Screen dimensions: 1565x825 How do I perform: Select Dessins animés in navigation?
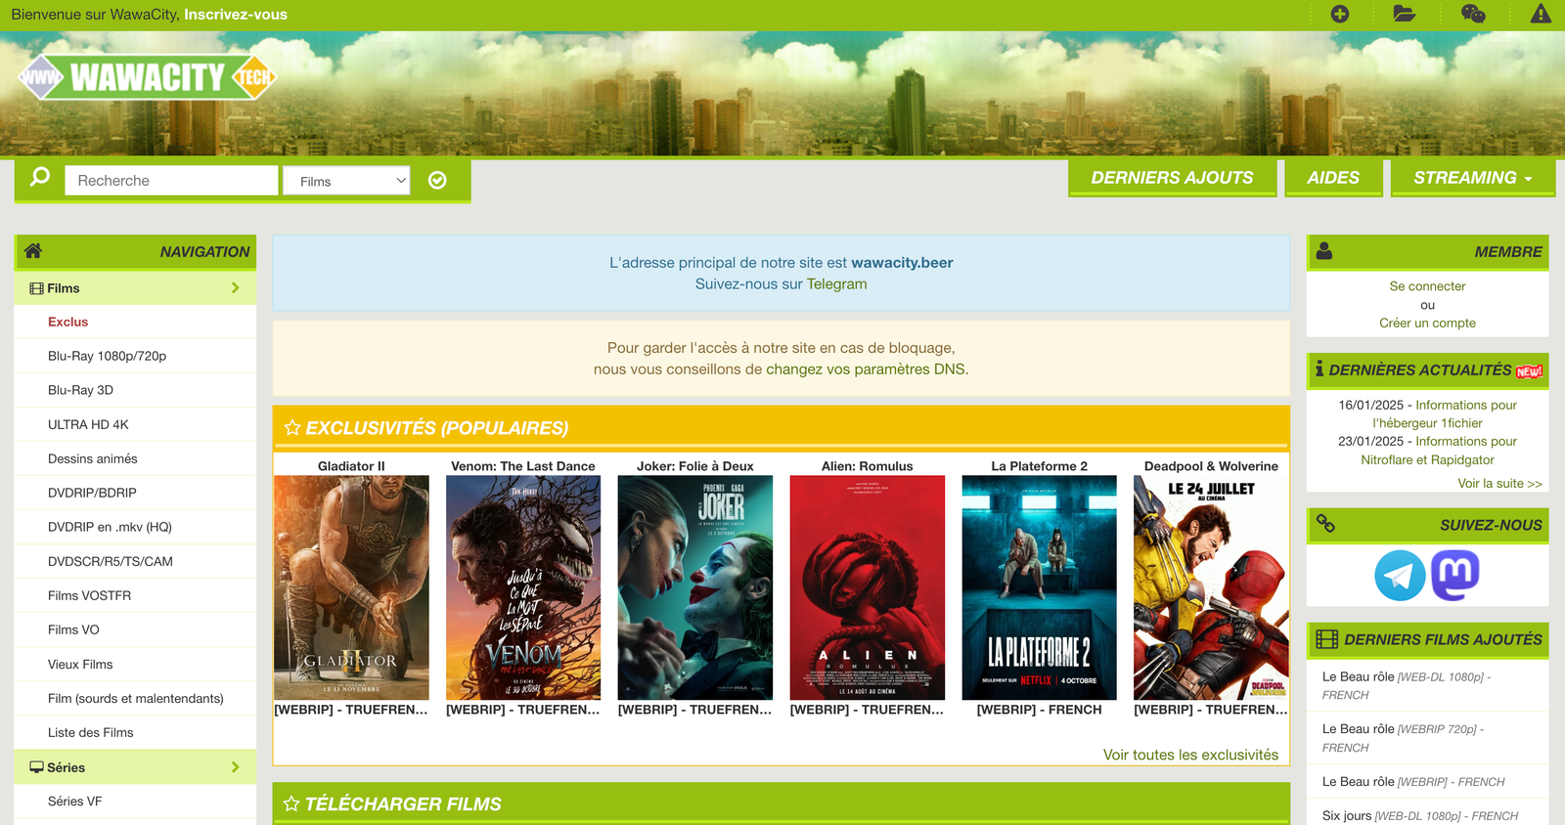pyautogui.click(x=92, y=458)
